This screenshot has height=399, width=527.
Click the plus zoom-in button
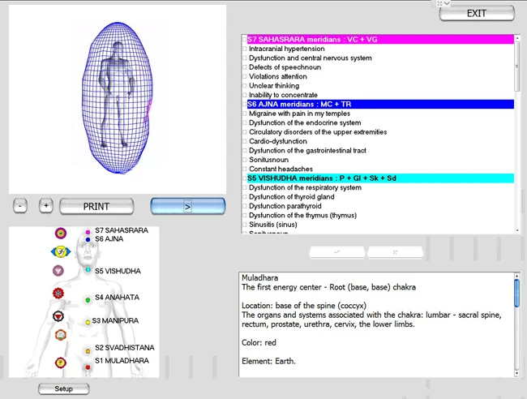point(46,206)
